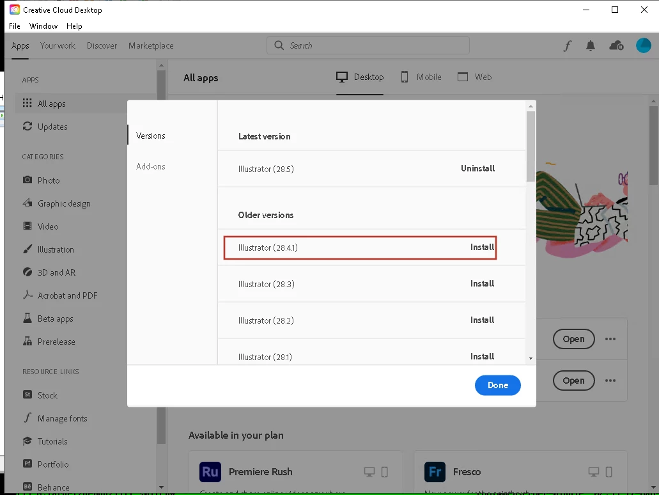Click the Photo camera icon

pos(27,180)
